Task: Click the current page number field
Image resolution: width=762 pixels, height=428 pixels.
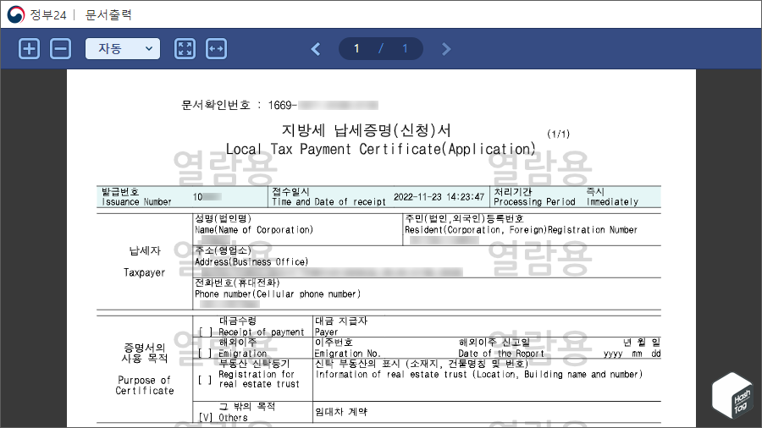Action: coord(356,48)
